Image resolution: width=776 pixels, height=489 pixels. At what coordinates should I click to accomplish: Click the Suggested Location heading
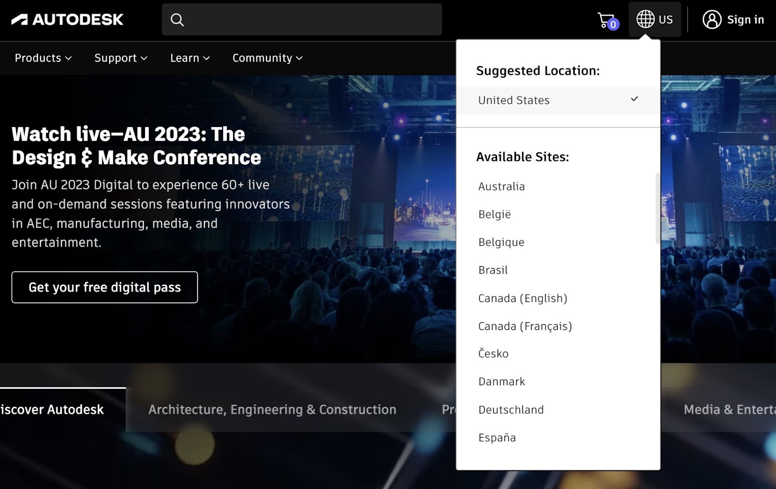click(538, 71)
